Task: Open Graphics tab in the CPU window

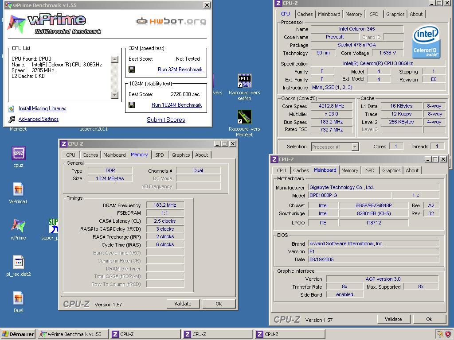Action: (x=395, y=14)
